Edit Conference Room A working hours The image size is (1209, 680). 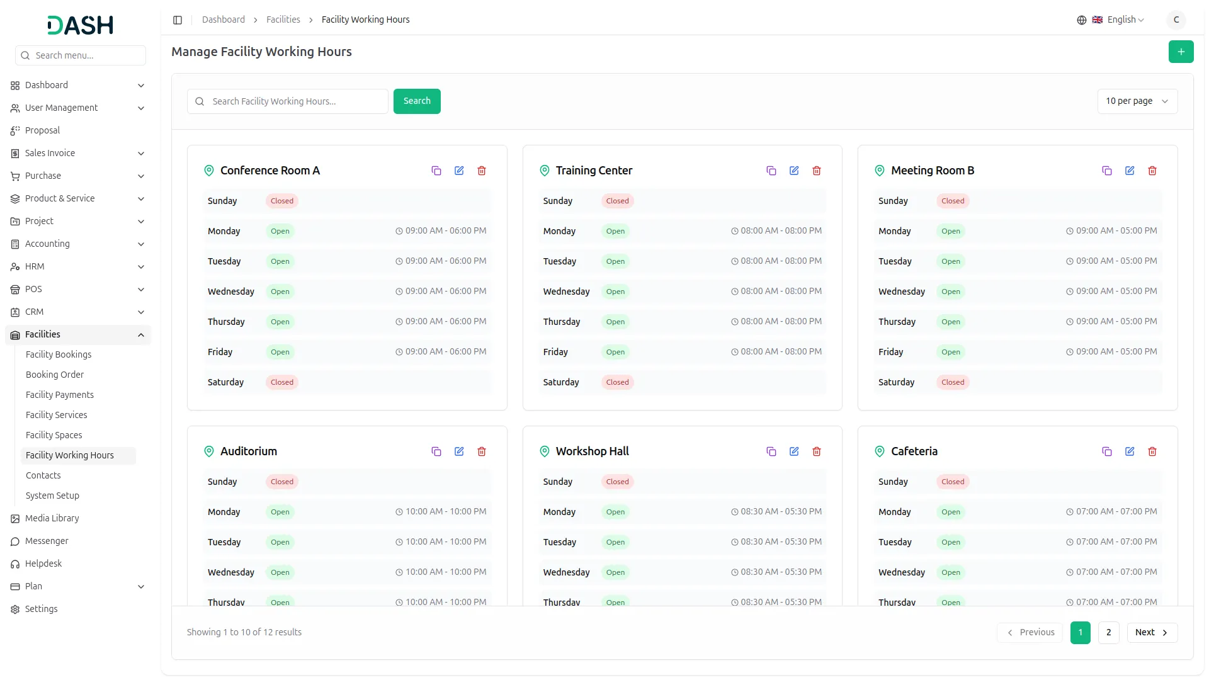pyautogui.click(x=459, y=171)
